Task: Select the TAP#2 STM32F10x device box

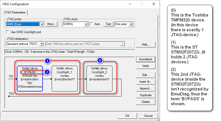Action: tap(30, 79)
